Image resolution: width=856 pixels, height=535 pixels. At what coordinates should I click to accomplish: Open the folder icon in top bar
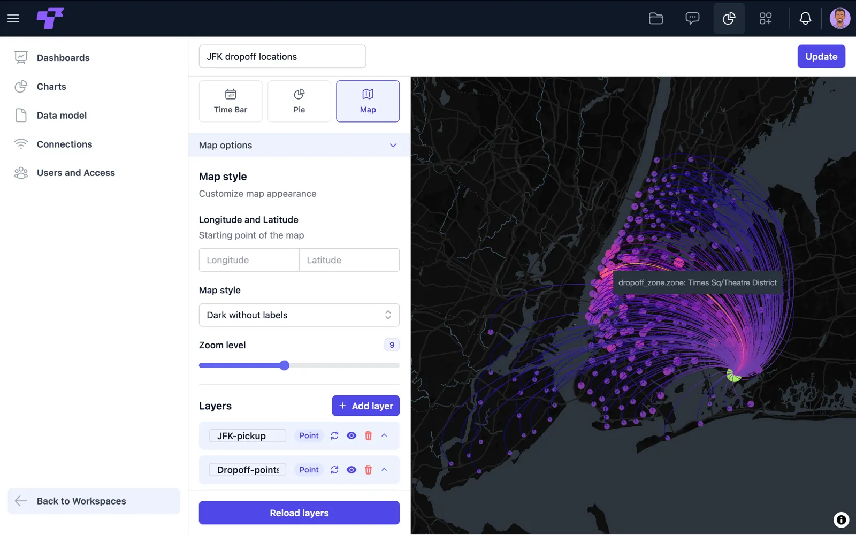pyautogui.click(x=656, y=19)
